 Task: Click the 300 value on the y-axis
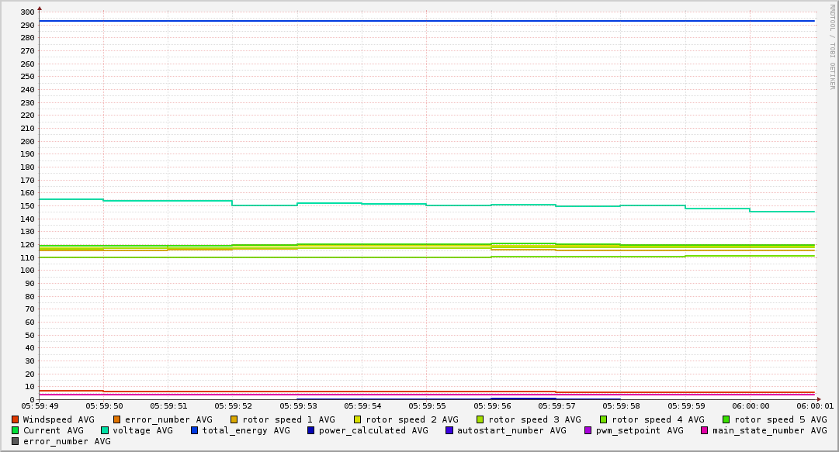click(26, 12)
